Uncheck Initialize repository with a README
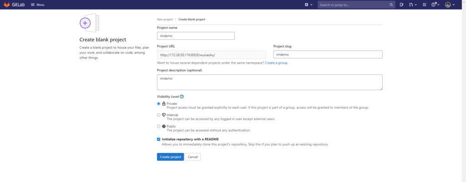 pos(159,139)
